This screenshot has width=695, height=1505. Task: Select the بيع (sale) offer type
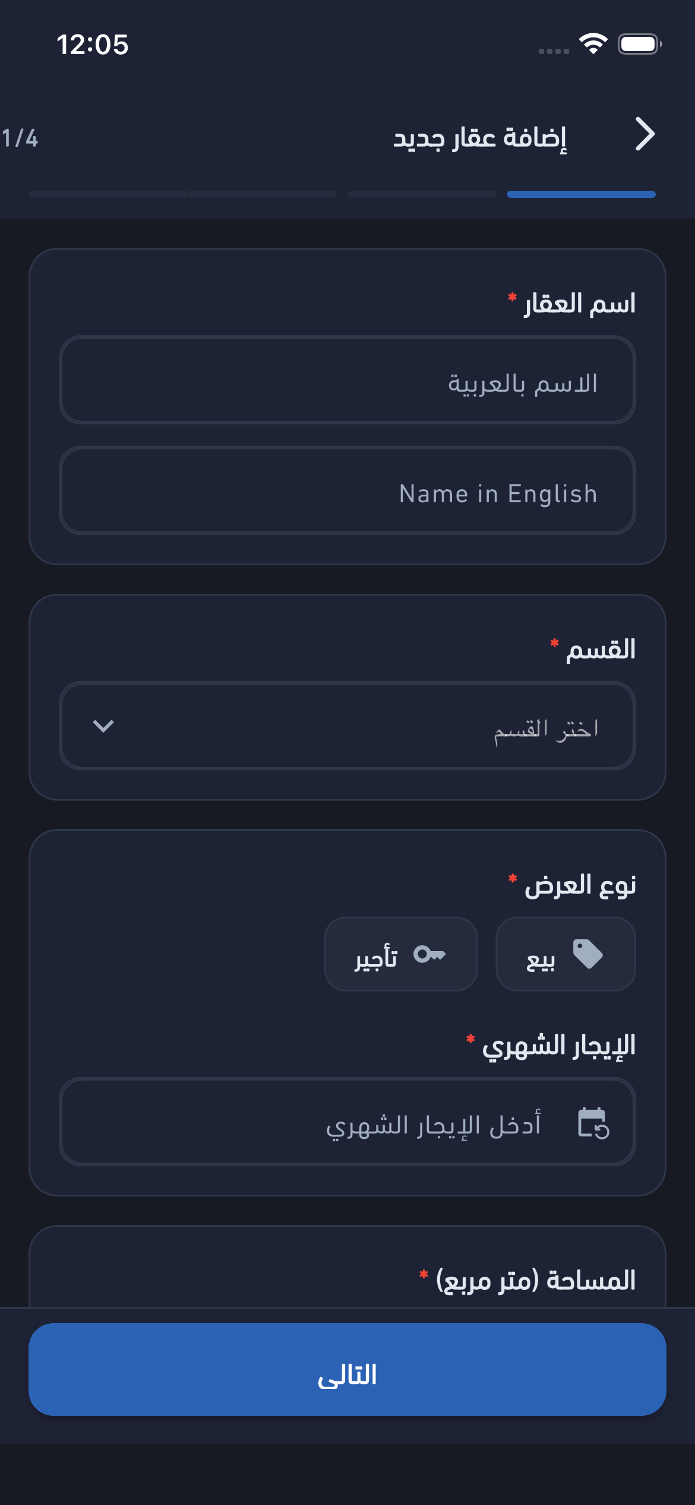566,954
